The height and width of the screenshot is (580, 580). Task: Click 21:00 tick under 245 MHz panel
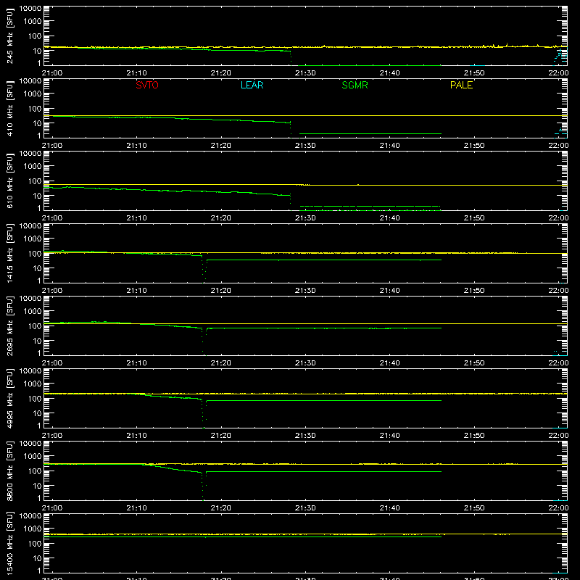(52, 73)
